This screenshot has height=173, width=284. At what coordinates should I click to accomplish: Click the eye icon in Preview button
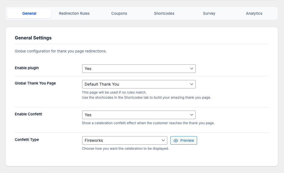click(x=176, y=140)
